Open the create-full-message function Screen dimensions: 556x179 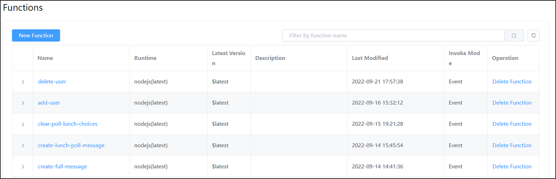tap(62, 166)
